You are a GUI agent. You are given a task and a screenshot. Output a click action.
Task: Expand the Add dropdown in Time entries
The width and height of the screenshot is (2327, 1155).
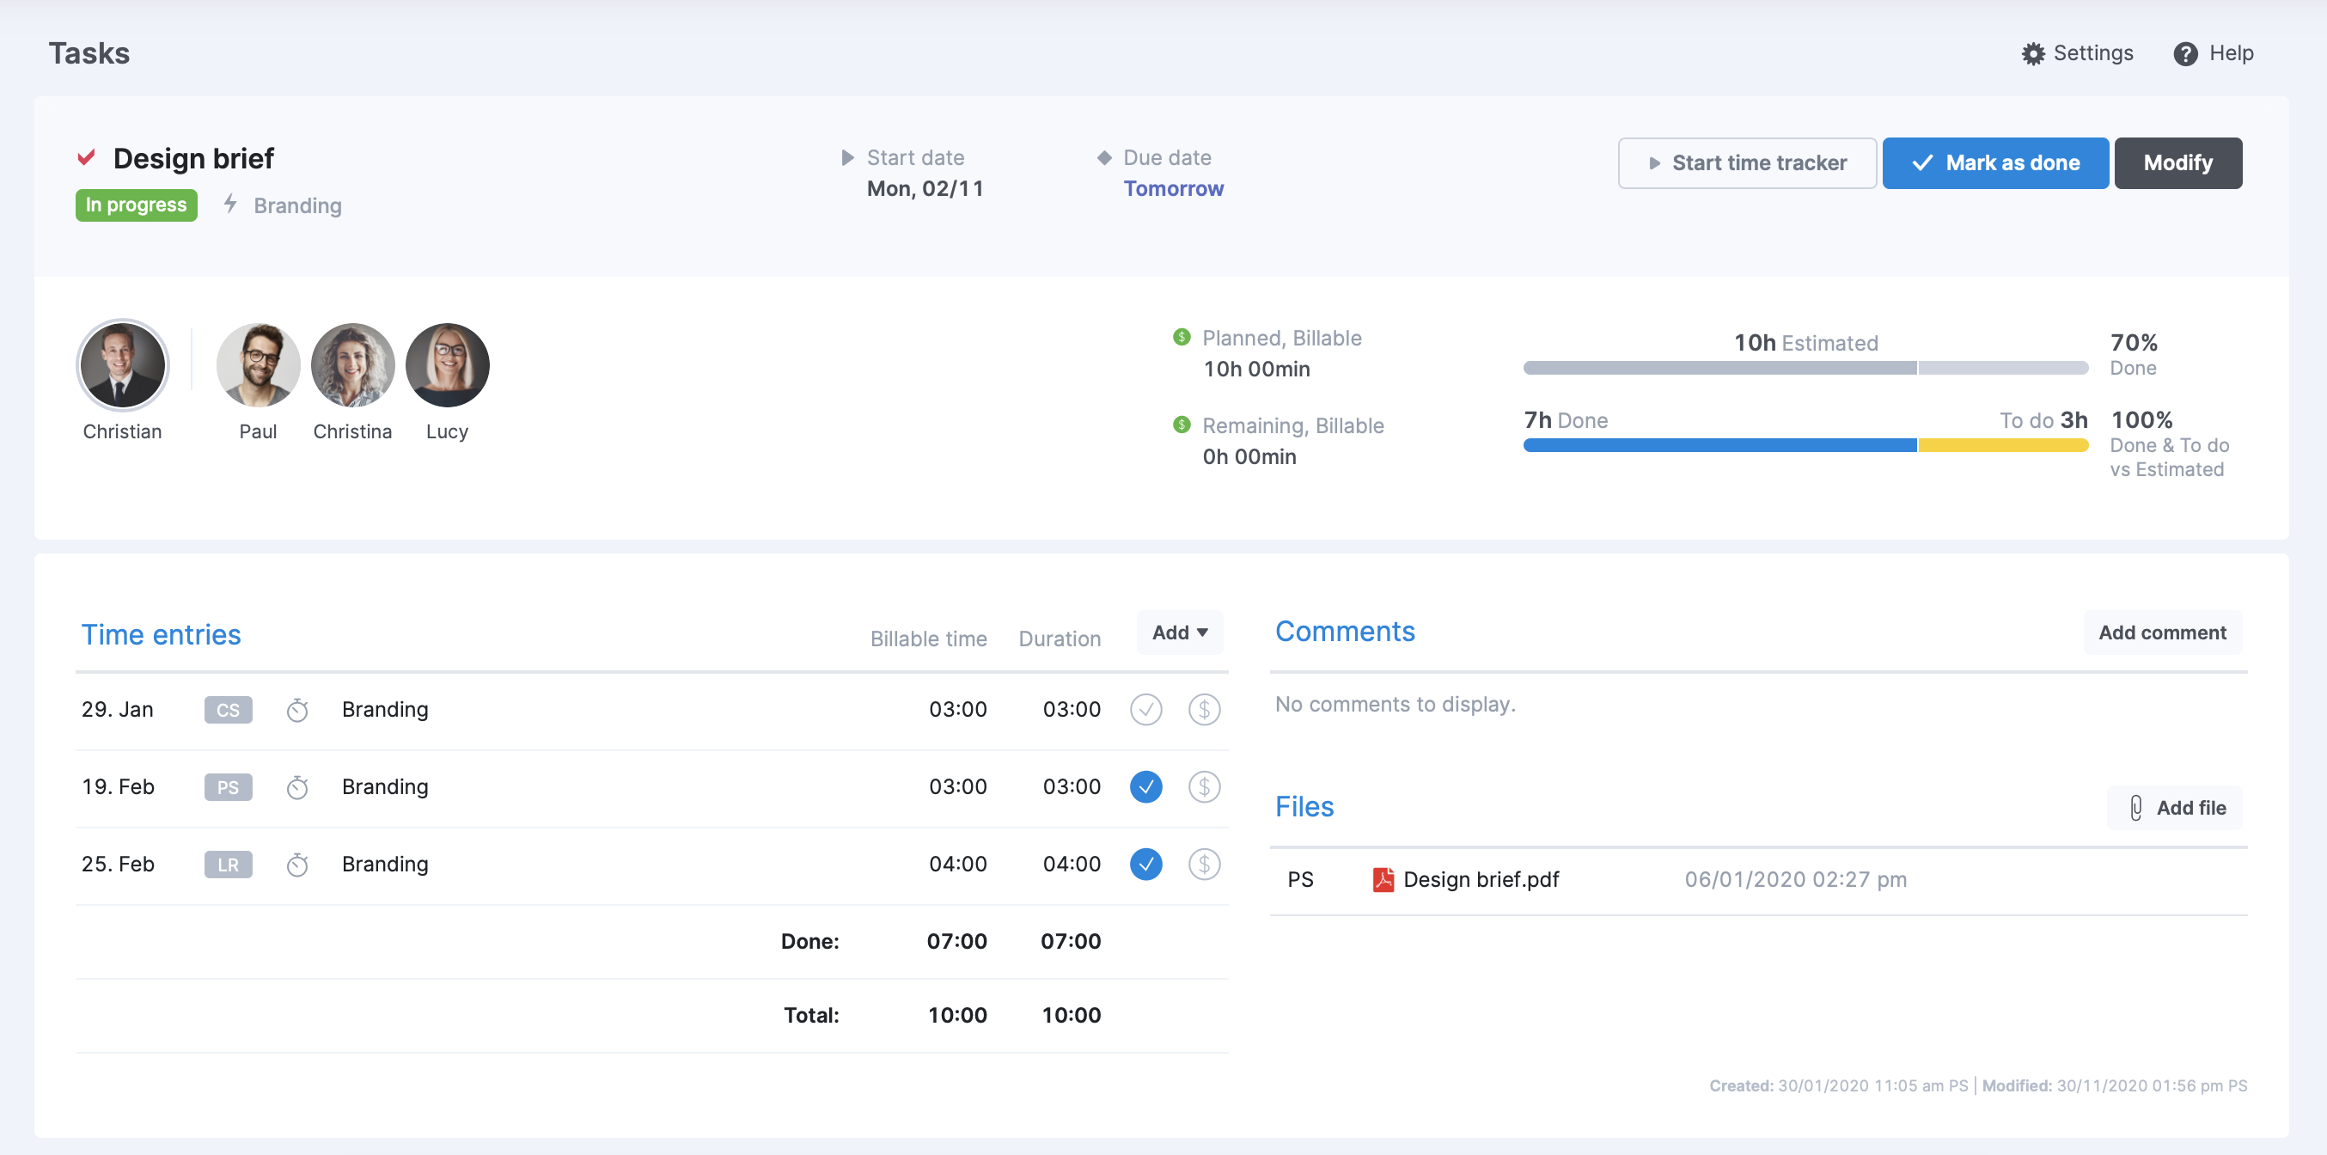point(1179,632)
